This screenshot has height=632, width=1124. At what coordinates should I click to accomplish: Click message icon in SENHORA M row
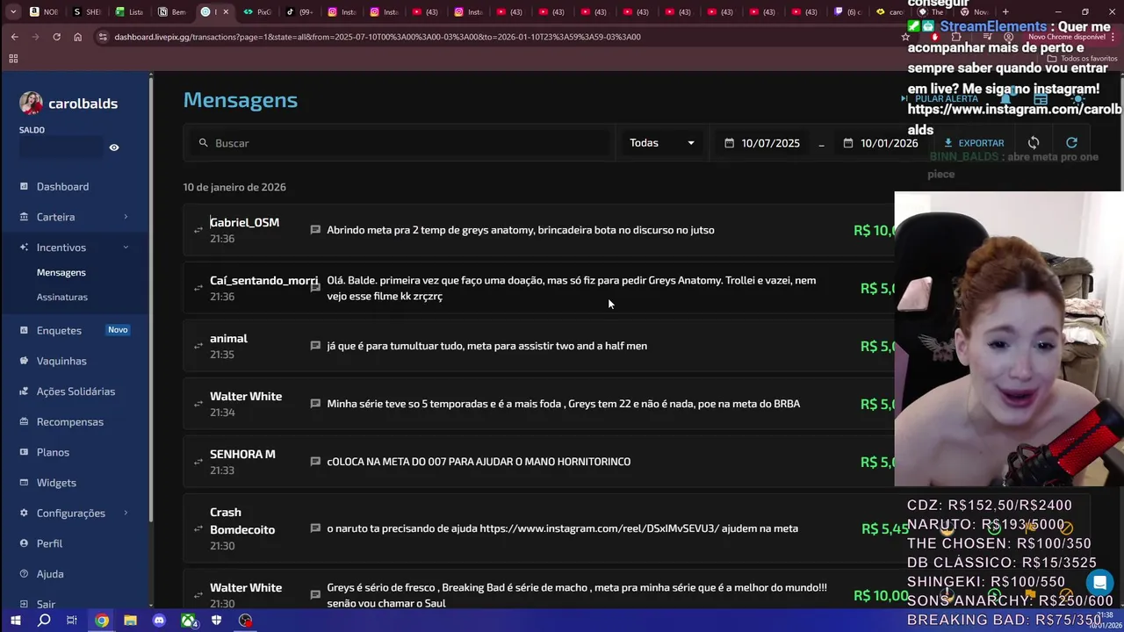(x=315, y=462)
